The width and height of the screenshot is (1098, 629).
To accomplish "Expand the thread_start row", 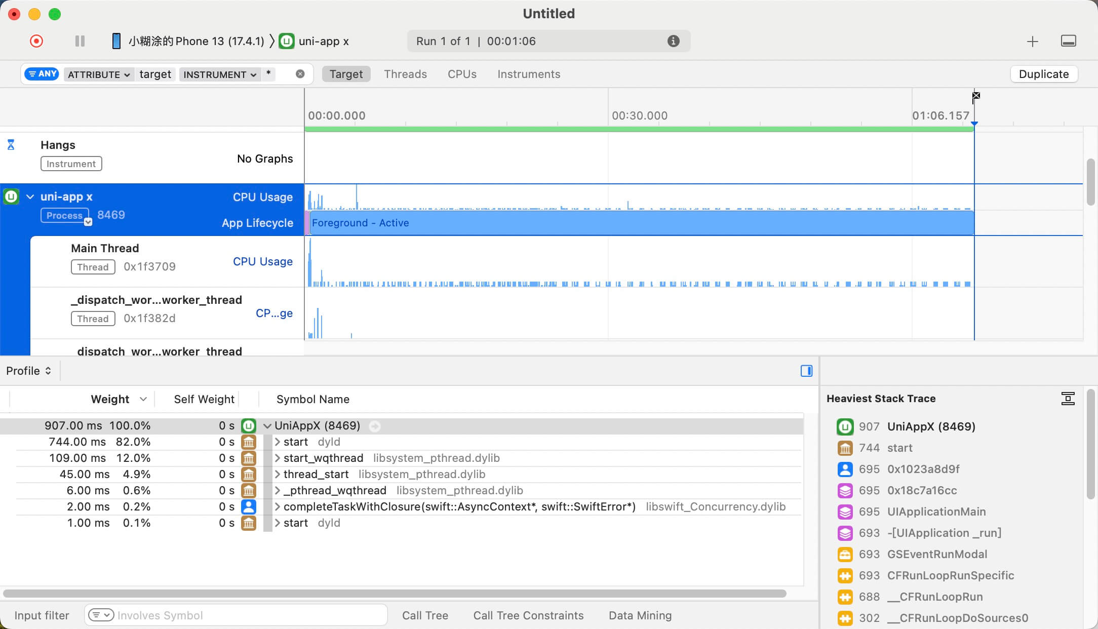I will tap(278, 475).
